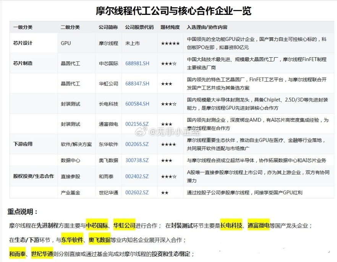Screen dimensions: 337x262
Task: Click the three-star rating for 奥飞数据
Action: coord(167,160)
